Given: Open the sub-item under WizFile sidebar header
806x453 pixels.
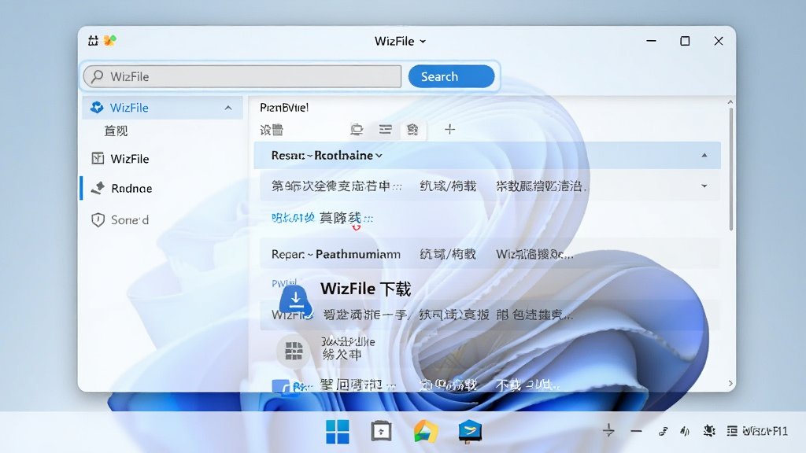Looking at the screenshot, I should (116, 131).
